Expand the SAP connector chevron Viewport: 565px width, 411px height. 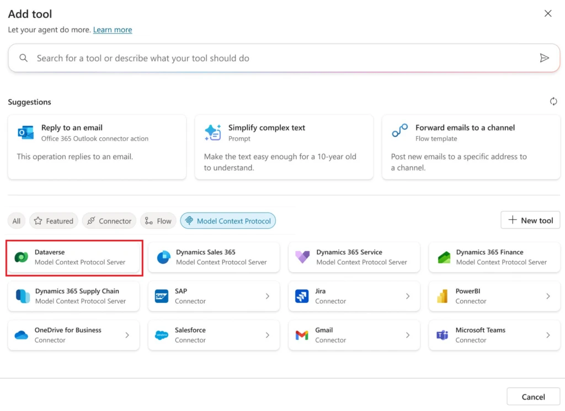coord(268,296)
